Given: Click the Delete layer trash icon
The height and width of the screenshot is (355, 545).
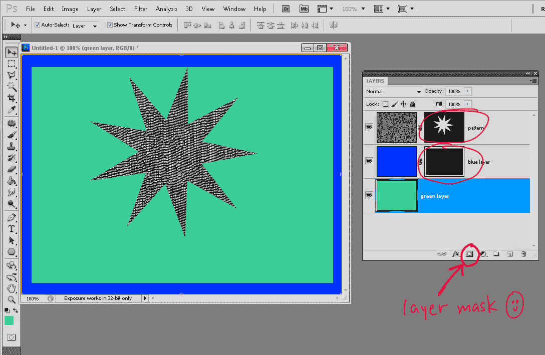Looking at the screenshot, I should coord(523,254).
